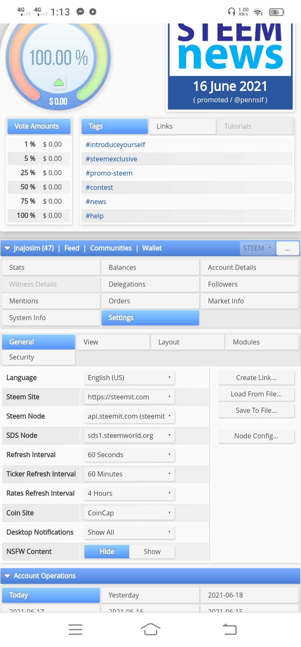301x647 pixels.
Task: Switch to the Security settings tab
Action: [x=38, y=357]
